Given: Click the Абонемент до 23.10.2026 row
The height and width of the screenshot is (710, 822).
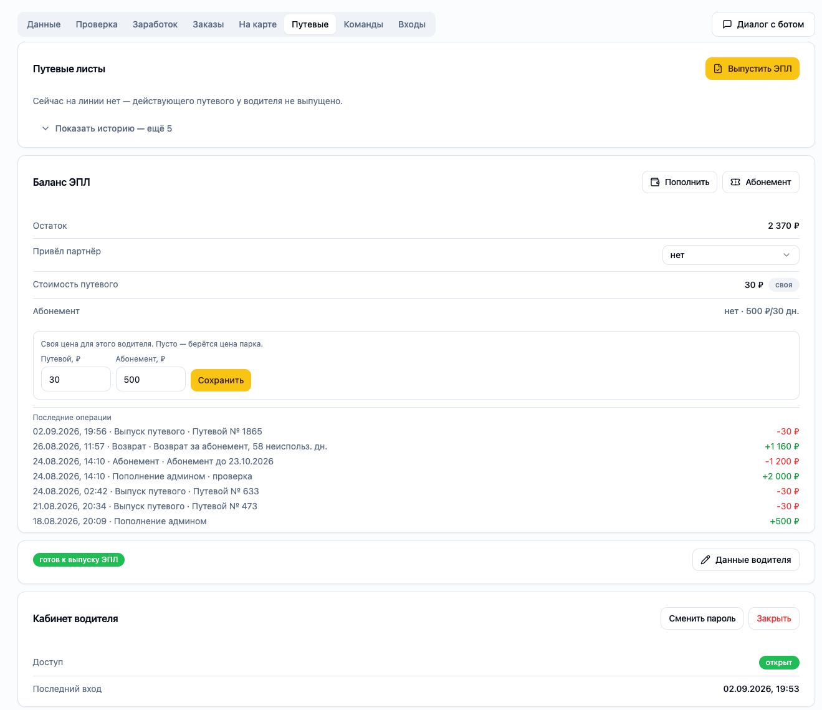Looking at the screenshot, I should tap(416, 461).
